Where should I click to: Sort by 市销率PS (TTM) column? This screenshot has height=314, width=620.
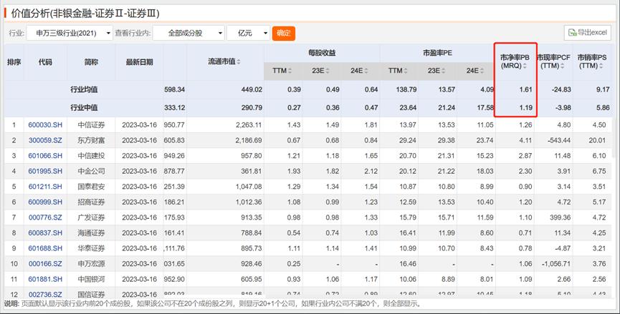pos(593,62)
